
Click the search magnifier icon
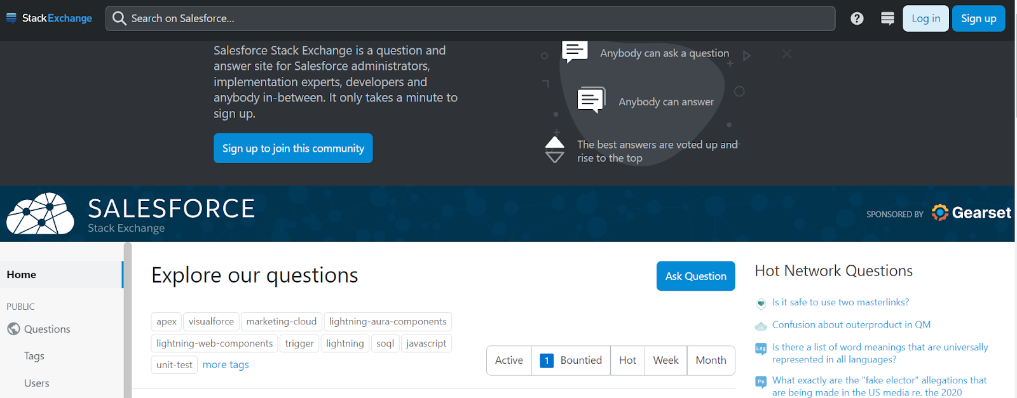pyautogui.click(x=119, y=18)
